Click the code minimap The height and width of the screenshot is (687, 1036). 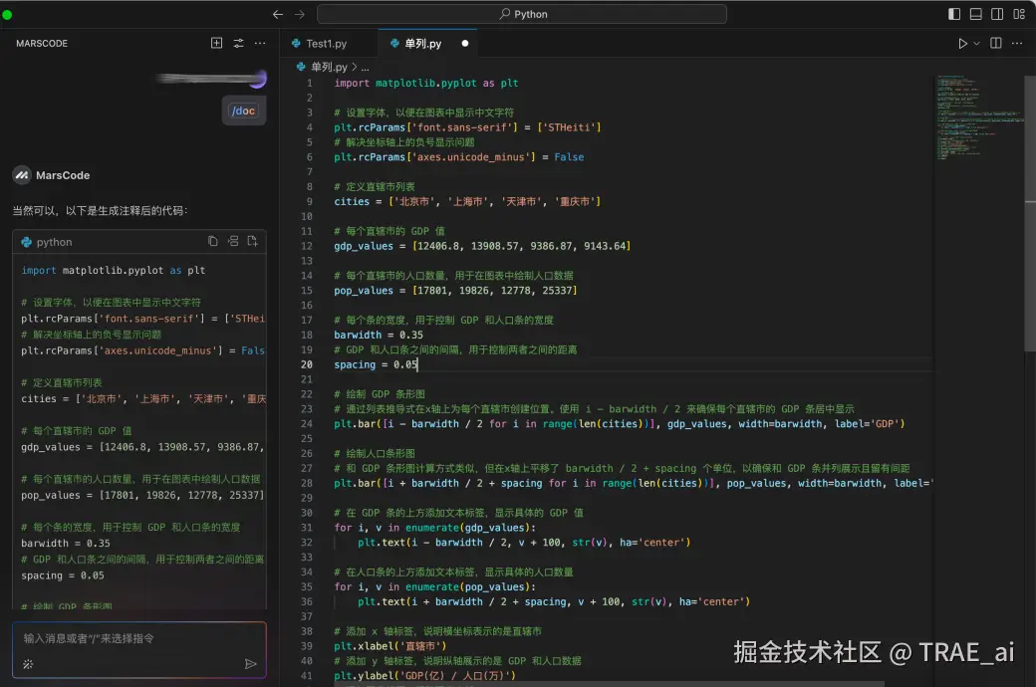coord(979,116)
